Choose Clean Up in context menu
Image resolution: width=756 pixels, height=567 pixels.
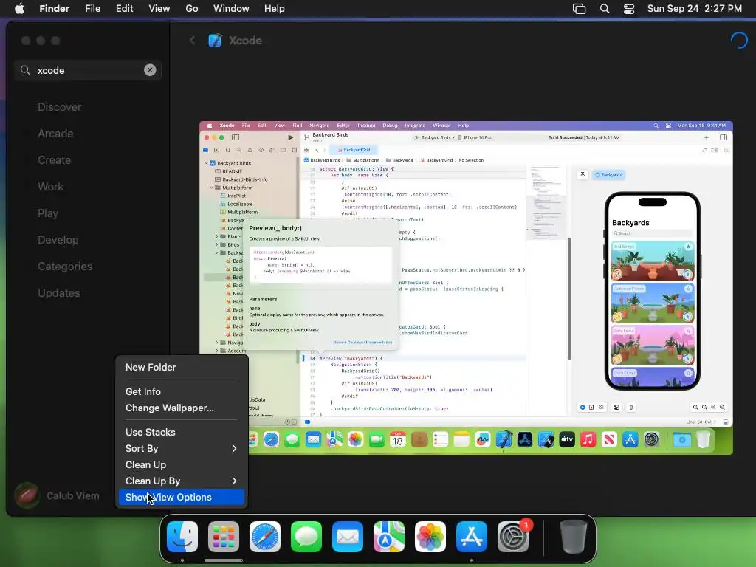pos(182,465)
